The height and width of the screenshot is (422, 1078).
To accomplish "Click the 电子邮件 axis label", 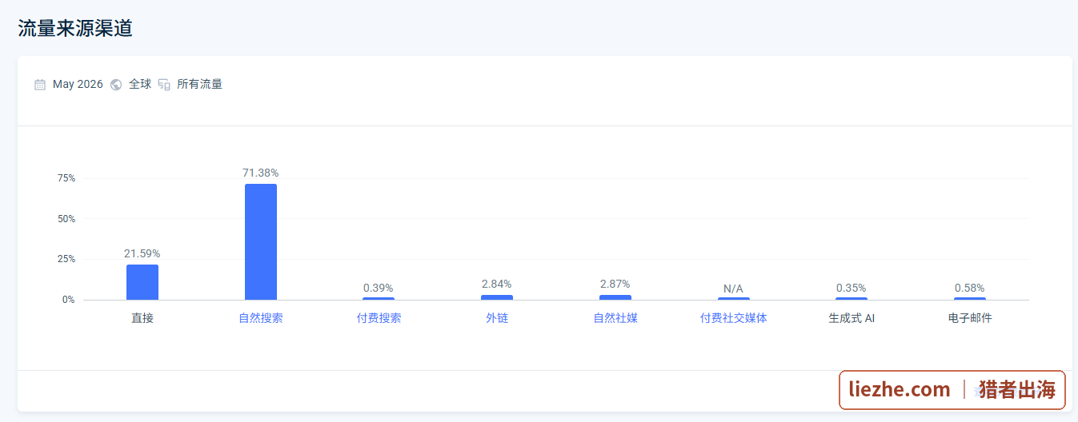I will click(x=970, y=318).
